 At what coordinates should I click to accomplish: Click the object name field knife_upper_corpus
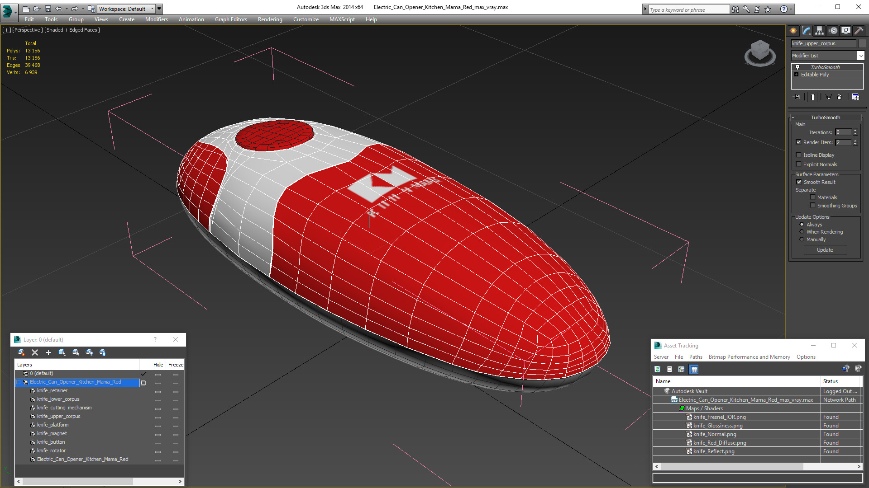(824, 43)
